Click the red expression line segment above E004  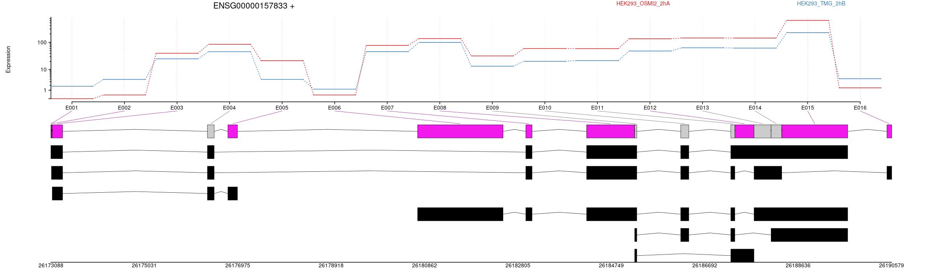coord(229,44)
